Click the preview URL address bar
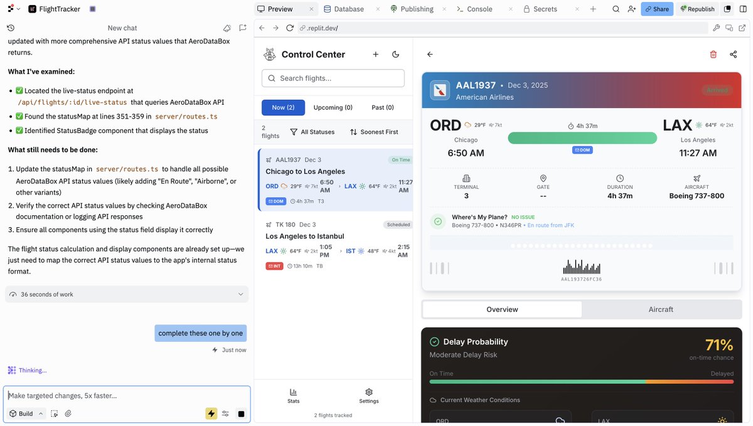The image size is (753, 426). pos(502,28)
